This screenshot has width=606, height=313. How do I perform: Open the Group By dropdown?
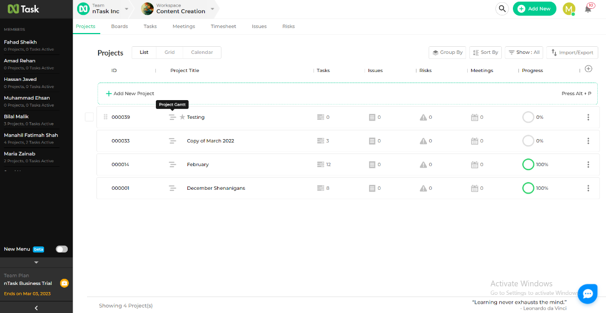tap(447, 52)
